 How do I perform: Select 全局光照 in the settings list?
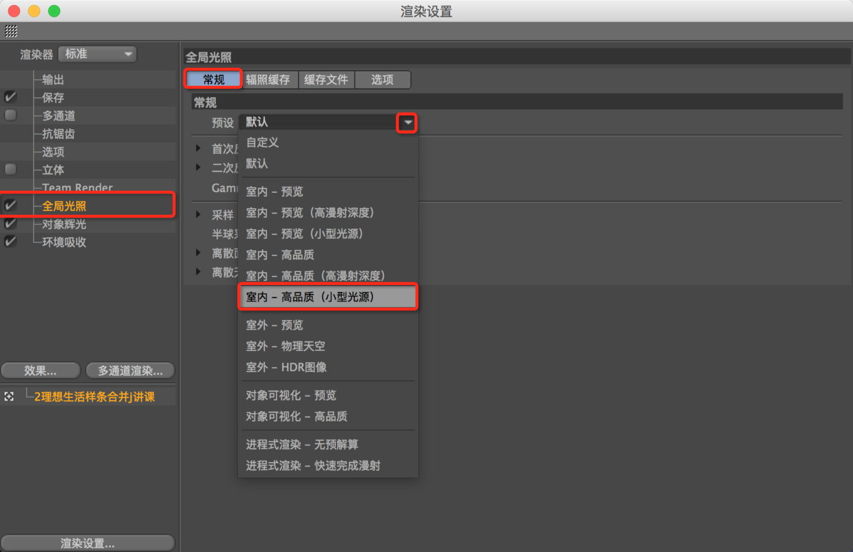(x=64, y=206)
